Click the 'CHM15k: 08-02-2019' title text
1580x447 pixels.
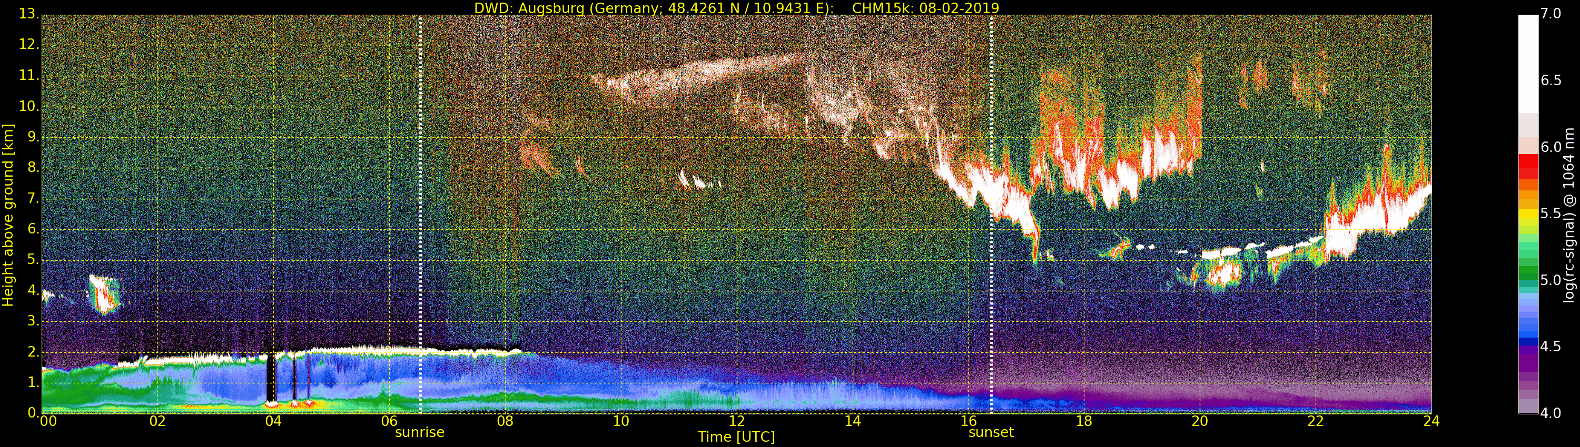[x=925, y=8]
